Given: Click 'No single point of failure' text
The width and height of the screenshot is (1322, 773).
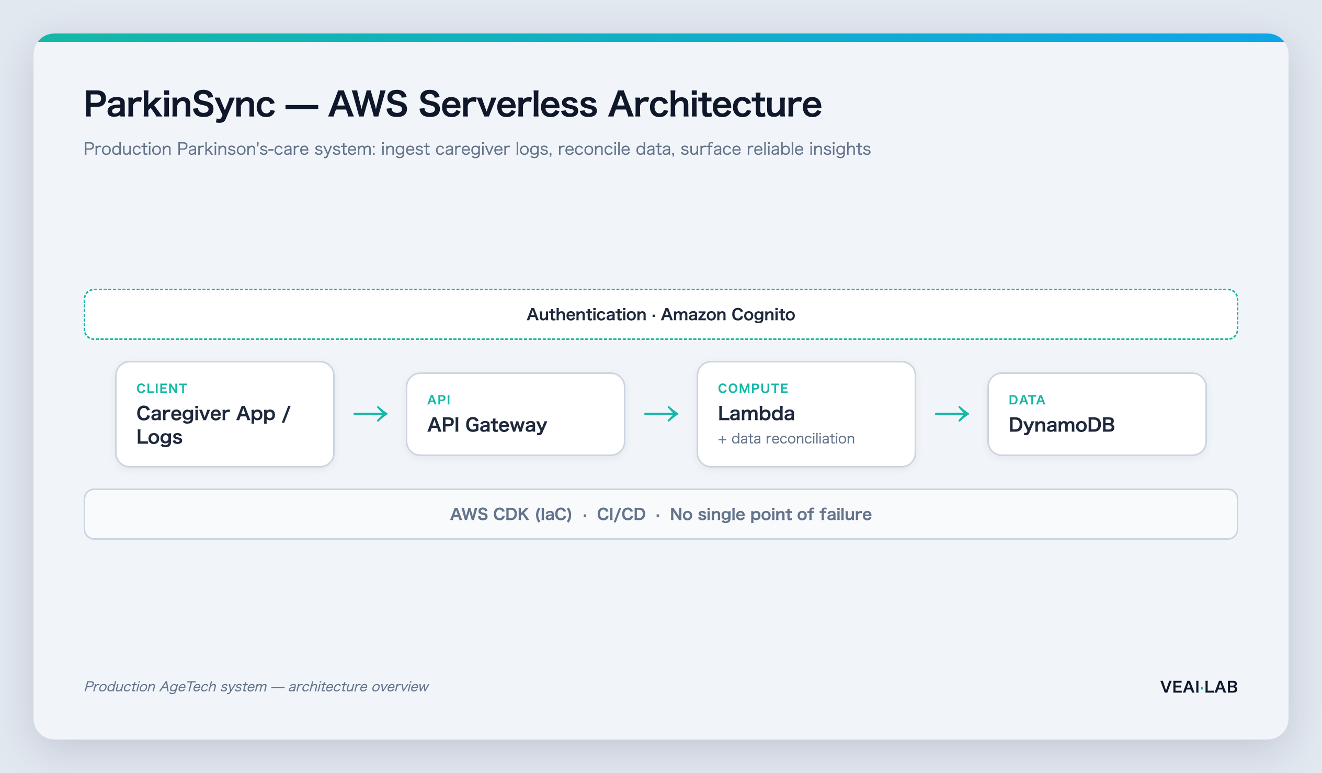Looking at the screenshot, I should [771, 514].
